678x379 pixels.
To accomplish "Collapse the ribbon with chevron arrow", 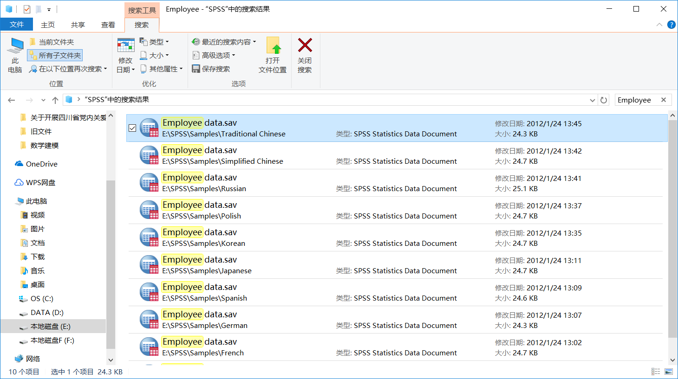I will pos(659,25).
